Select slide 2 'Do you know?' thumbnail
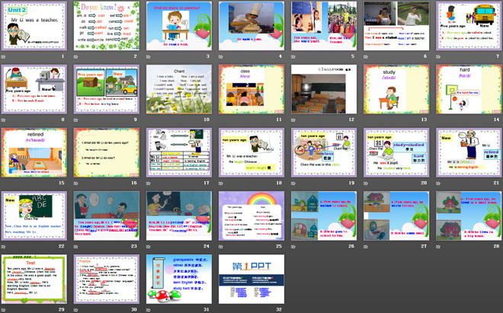Screen dimensions: 503x313 pos(107,26)
